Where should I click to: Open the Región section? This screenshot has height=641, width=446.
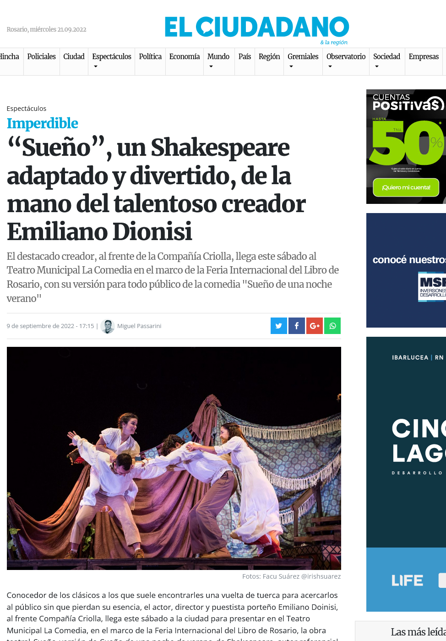[269, 56]
